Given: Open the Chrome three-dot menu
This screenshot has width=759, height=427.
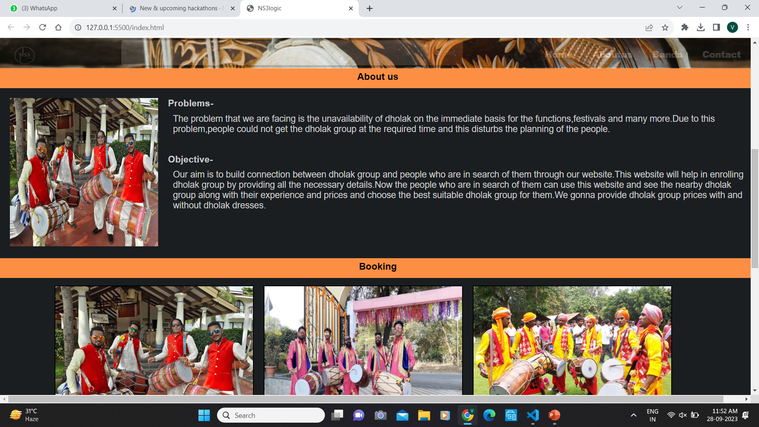Looking at the screenshot, I should 748,27.
